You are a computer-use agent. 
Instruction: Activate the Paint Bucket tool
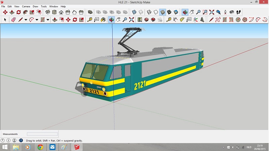pos(104,20)
